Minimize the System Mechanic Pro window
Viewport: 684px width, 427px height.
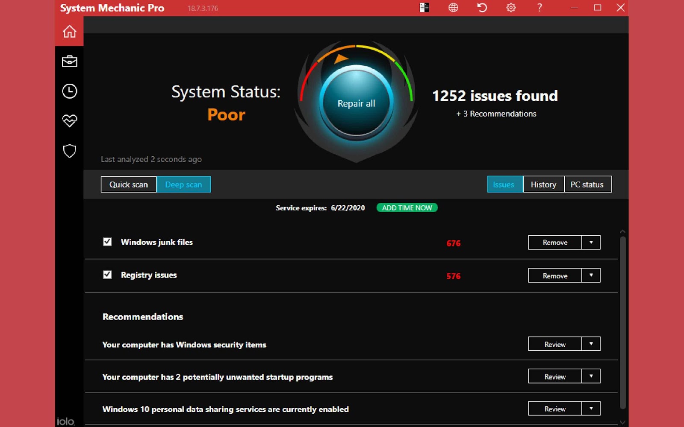(574, 8)
